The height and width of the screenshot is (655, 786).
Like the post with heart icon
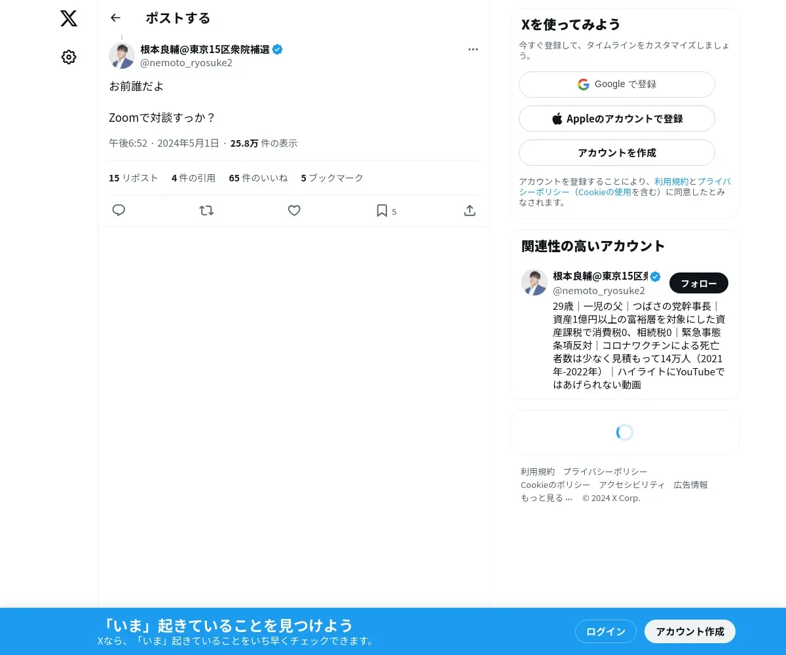[294, 210]
